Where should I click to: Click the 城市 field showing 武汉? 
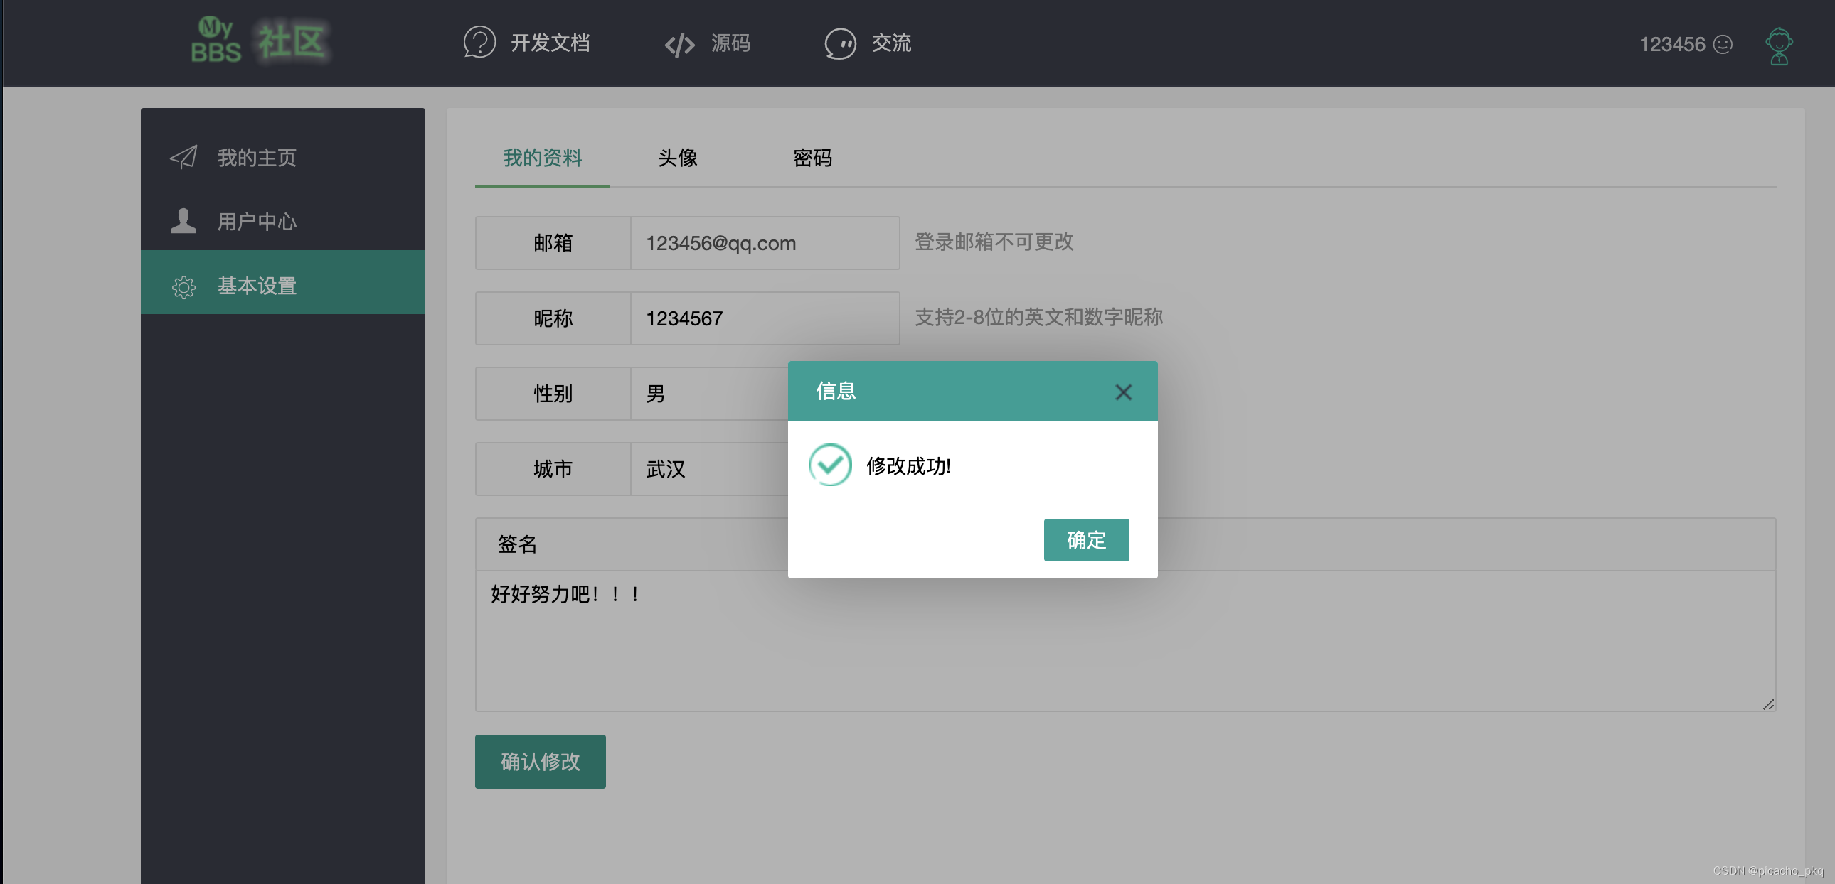click(x=710, y=469)
